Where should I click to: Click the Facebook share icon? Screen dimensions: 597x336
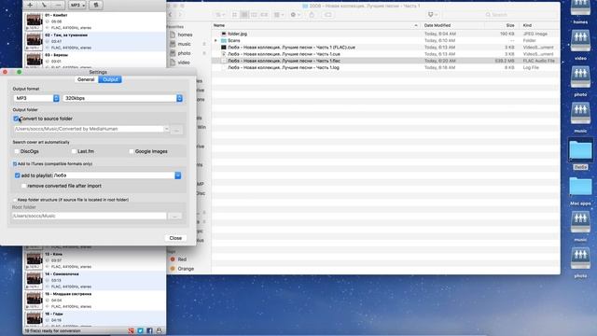click(149, 331)
